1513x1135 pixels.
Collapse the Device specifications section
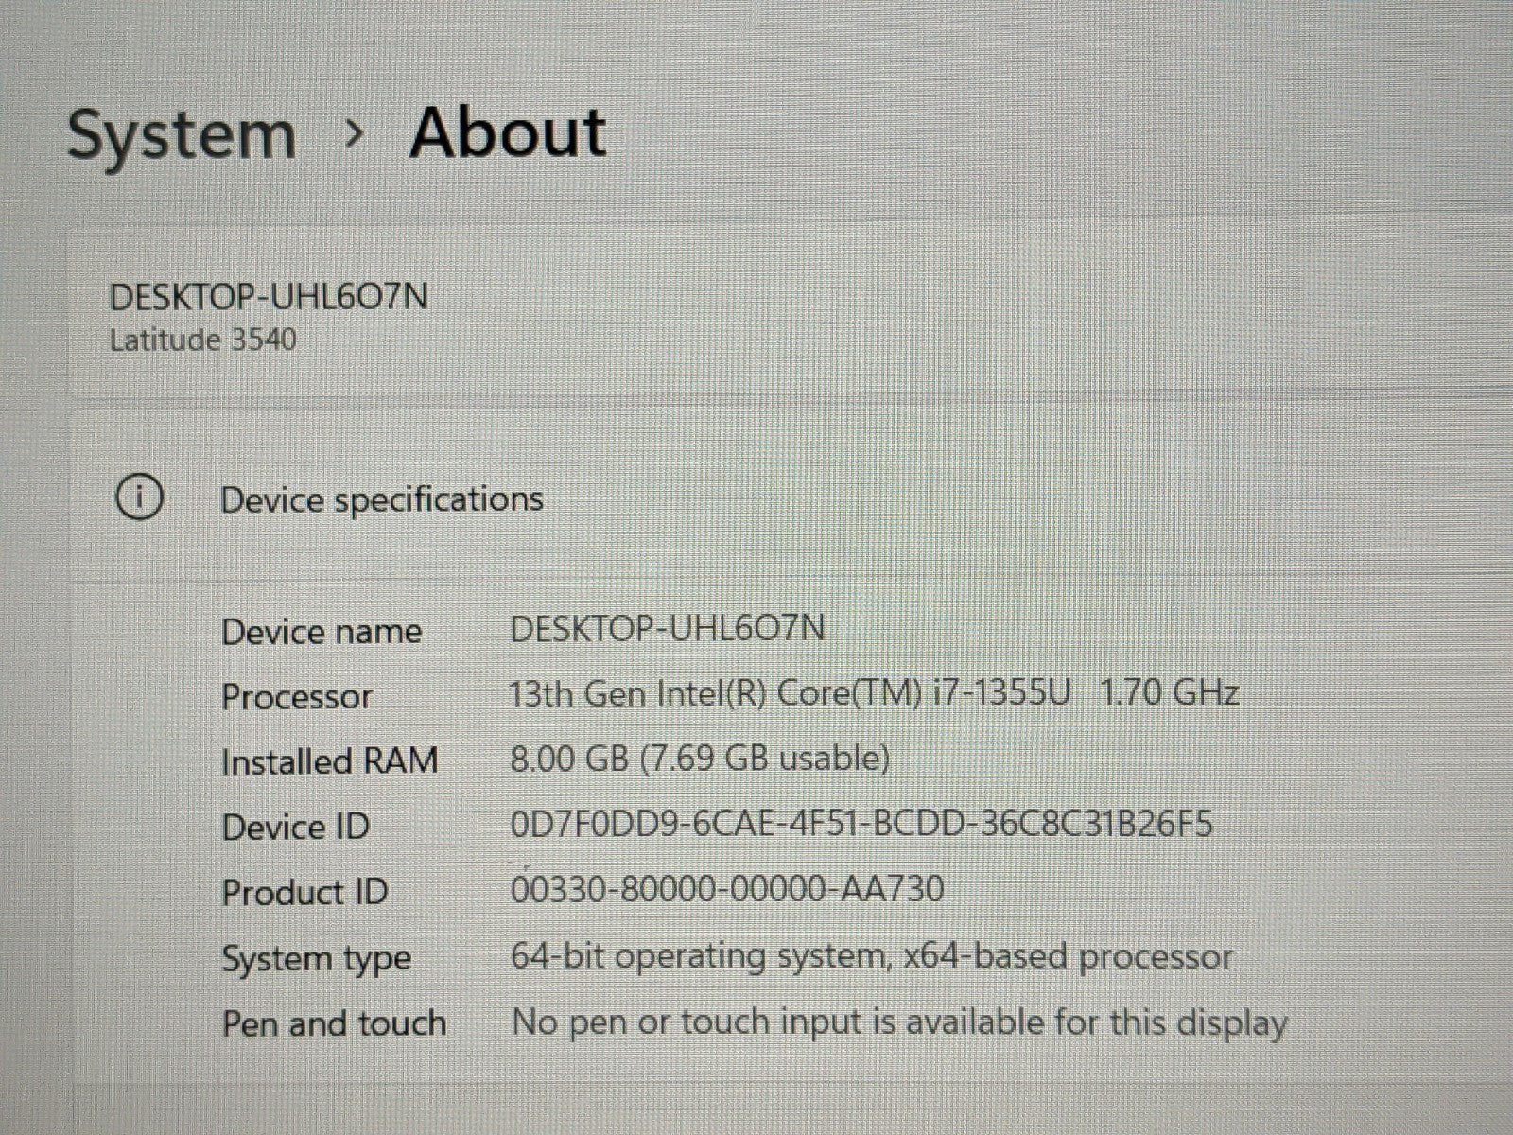click(381, 499)
